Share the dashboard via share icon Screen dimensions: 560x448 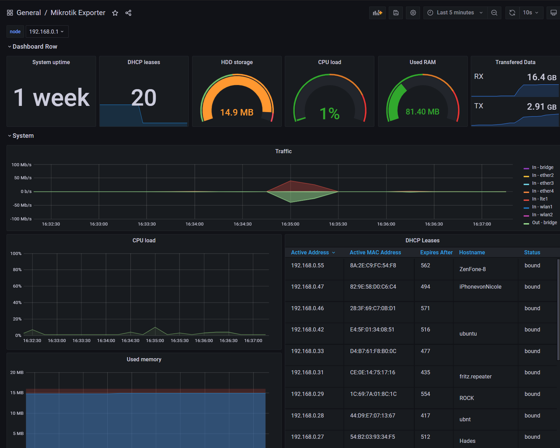(128, 13)
